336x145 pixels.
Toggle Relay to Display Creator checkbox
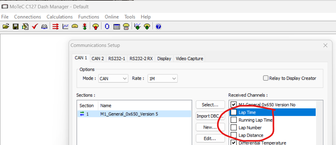(266, 78)
